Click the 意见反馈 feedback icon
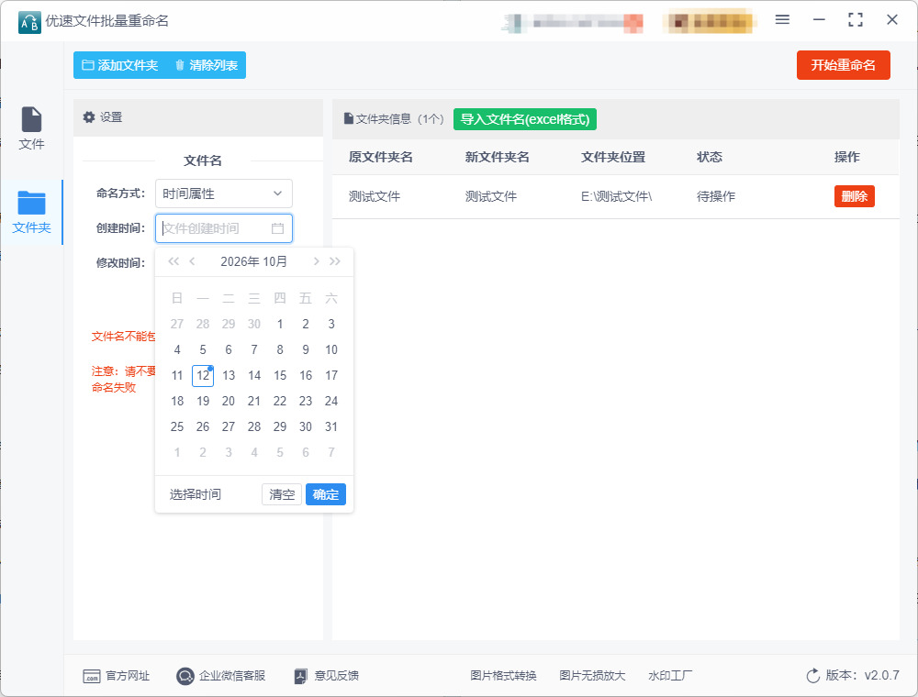 (x=300, y=676)
